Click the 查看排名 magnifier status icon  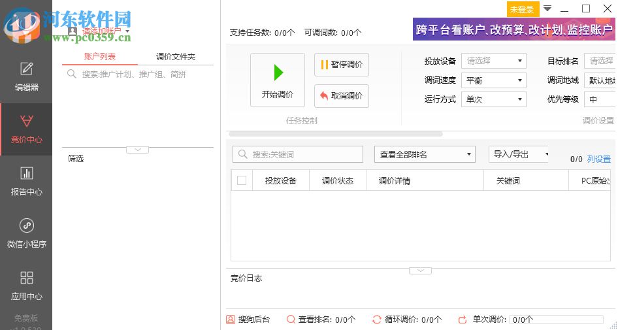[x=291, y=320]
